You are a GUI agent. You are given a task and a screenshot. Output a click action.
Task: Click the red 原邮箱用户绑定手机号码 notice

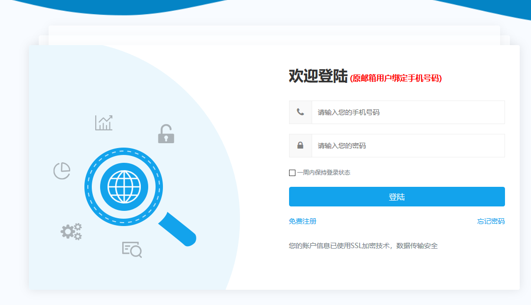[x=396, y=78]
